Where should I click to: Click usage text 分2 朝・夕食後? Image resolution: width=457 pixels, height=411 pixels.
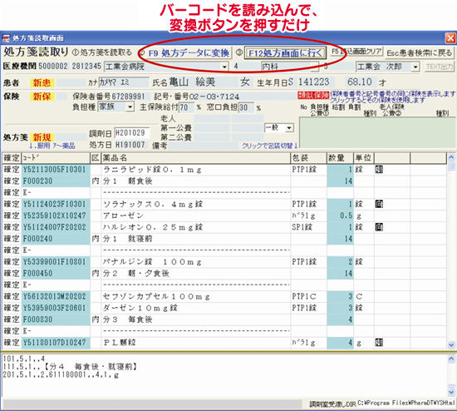click(135, 274)
